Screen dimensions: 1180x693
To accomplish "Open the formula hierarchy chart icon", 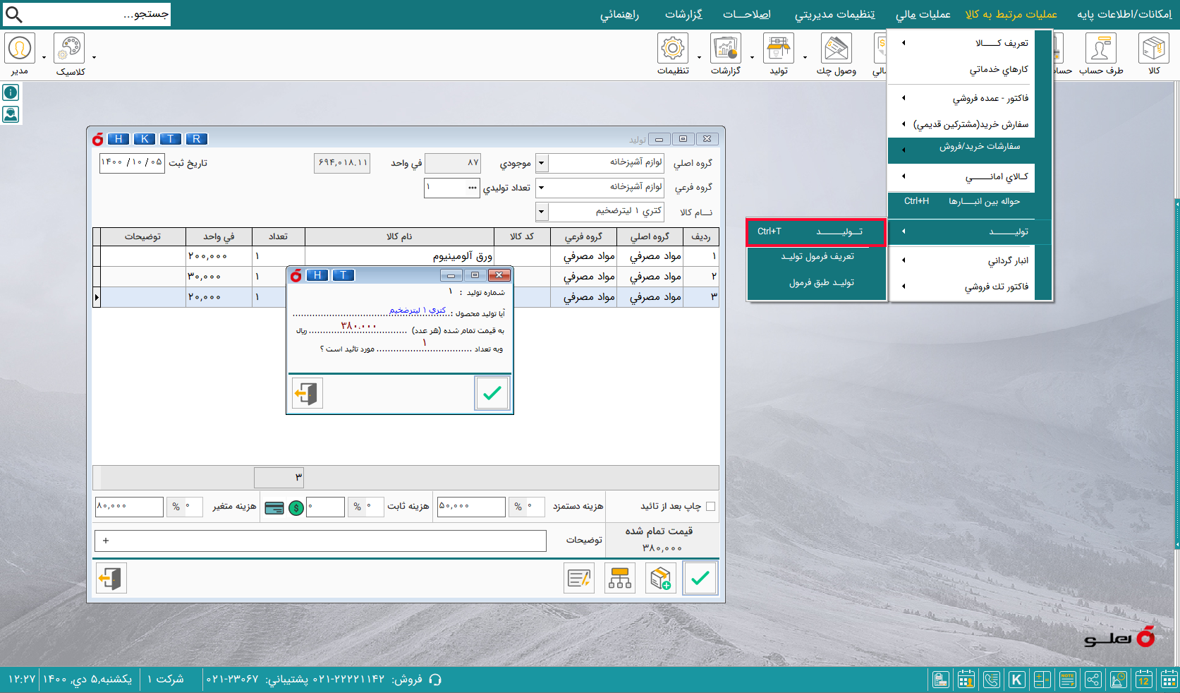I will tap(619, 579).
